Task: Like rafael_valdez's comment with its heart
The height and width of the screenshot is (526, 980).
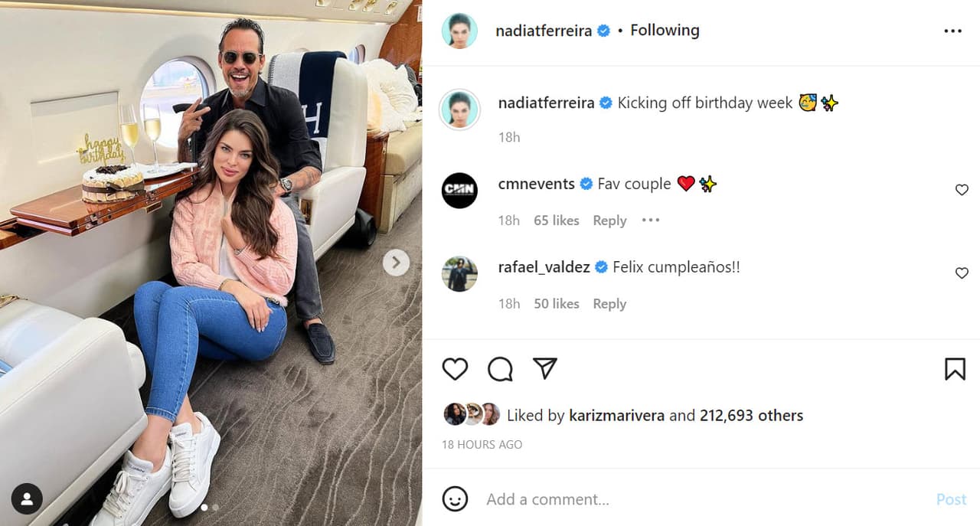Action: click(962, 273)
